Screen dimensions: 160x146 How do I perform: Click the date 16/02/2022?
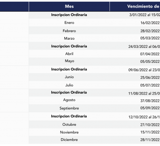[150, 23]
